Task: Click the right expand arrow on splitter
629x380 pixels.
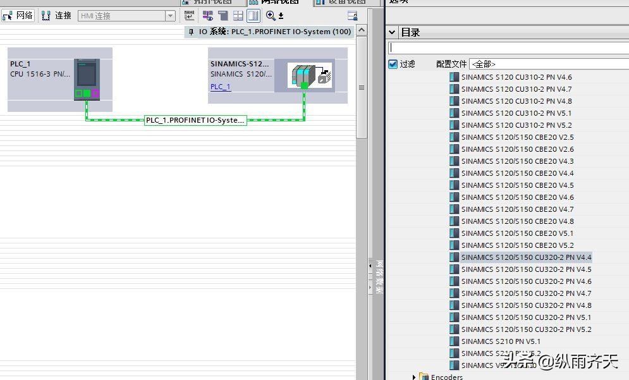Action: pyautogui.click(x=370, y=287)
